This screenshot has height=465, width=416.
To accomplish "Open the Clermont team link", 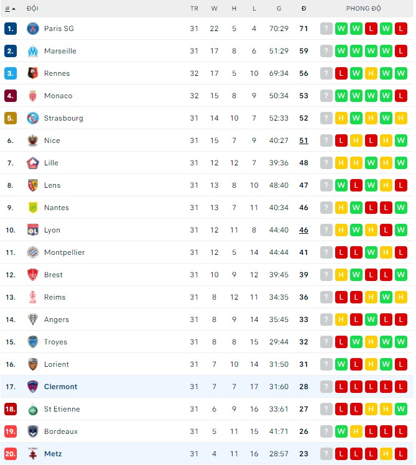I will (x=60, y=387).
